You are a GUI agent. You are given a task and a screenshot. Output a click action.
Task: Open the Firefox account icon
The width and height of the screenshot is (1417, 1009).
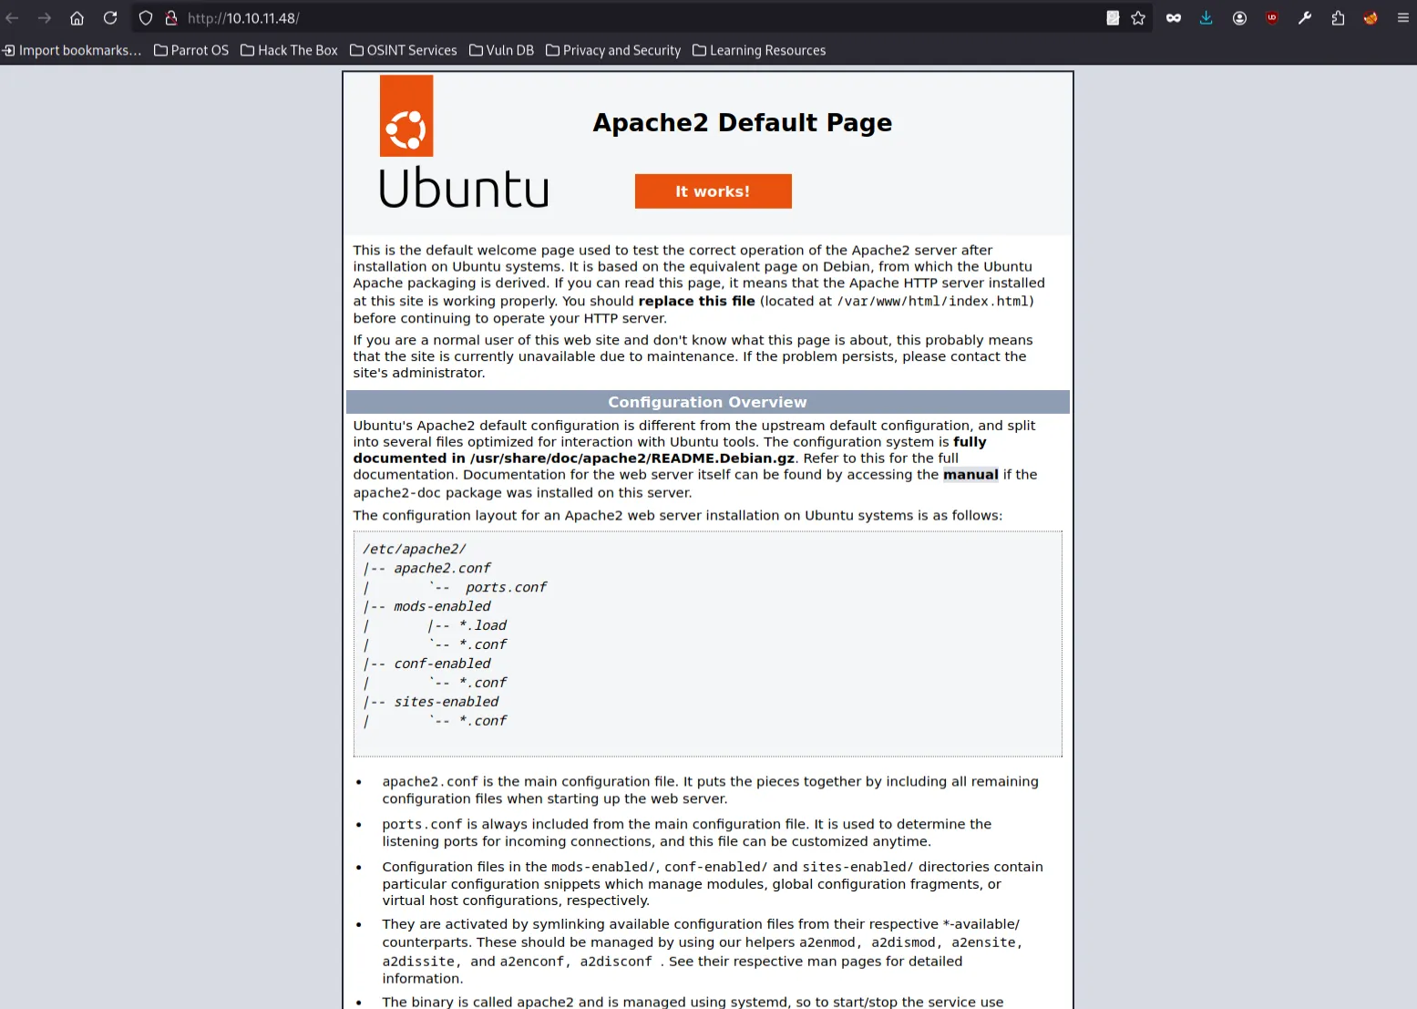1239,18
